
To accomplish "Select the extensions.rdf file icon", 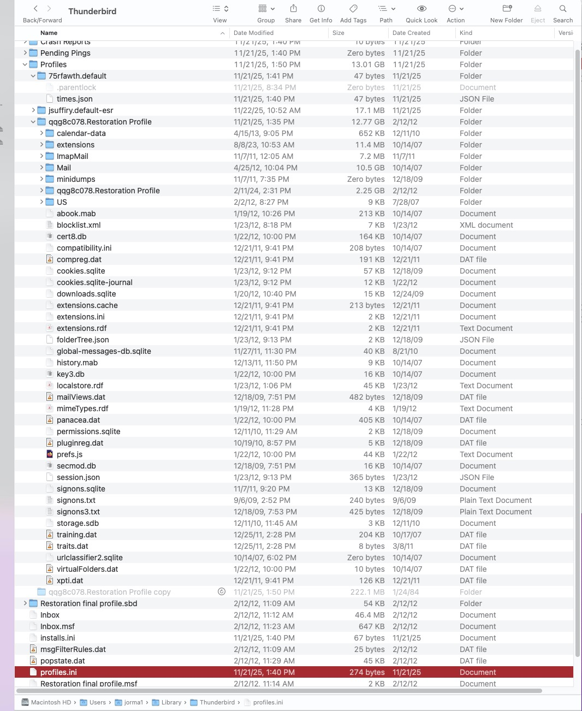I will point(50,328).
